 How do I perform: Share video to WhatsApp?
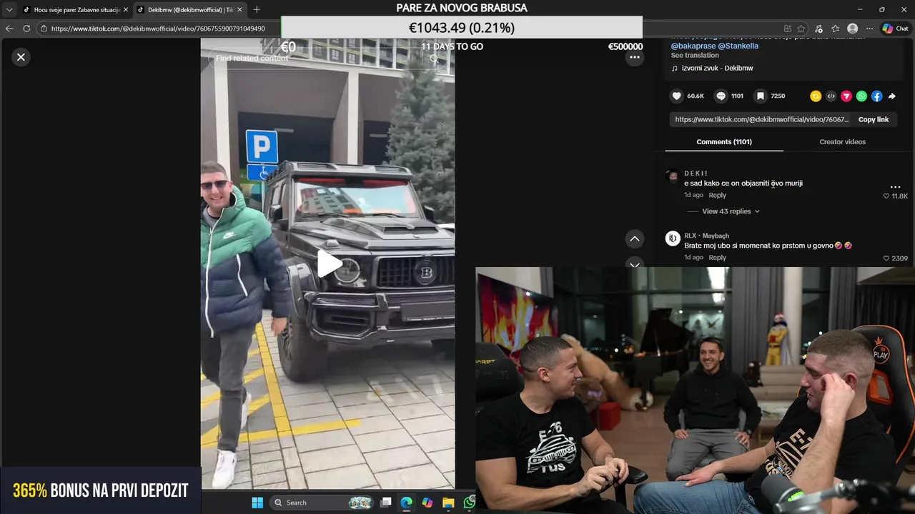(x=861, y=96)
